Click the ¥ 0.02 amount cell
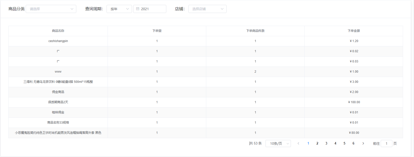This screenshot has width=414, height=157. tap(354, 51)
